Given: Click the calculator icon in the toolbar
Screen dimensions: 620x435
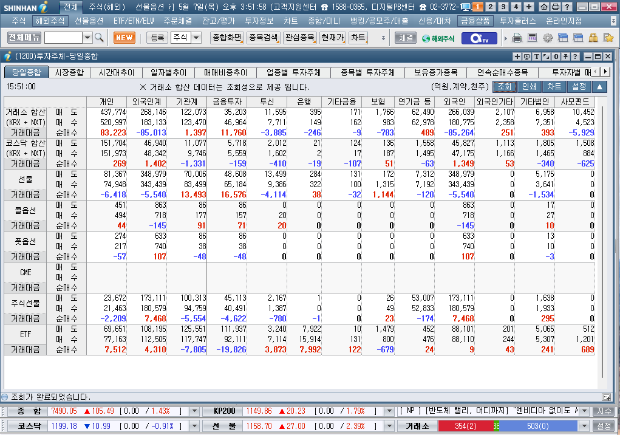Looking at the screenshot, I should coord(532,38).
